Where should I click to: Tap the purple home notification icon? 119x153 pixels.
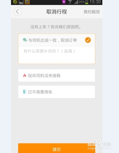pos(64,2)
